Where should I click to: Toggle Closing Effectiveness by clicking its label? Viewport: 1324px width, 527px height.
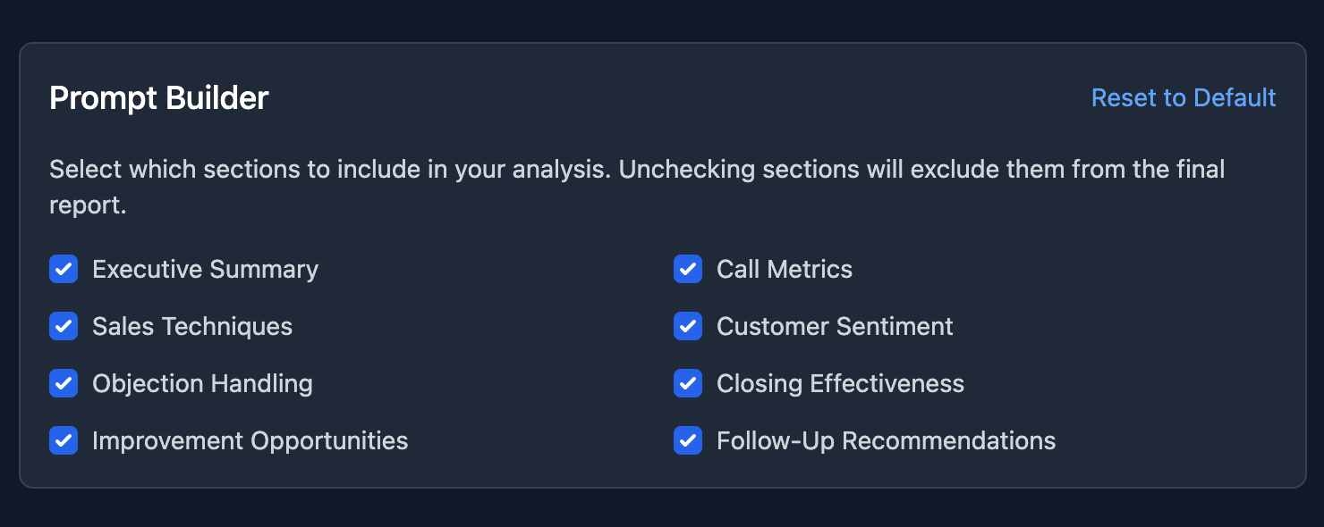(x=839, y=383)
